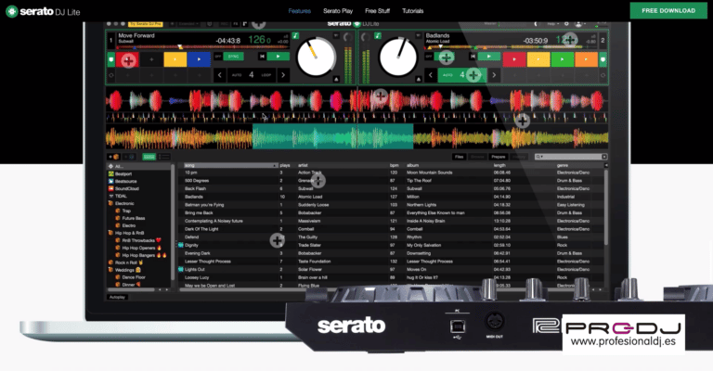
Task: Toggle the Autoplay option
Action: click(117, 297)
